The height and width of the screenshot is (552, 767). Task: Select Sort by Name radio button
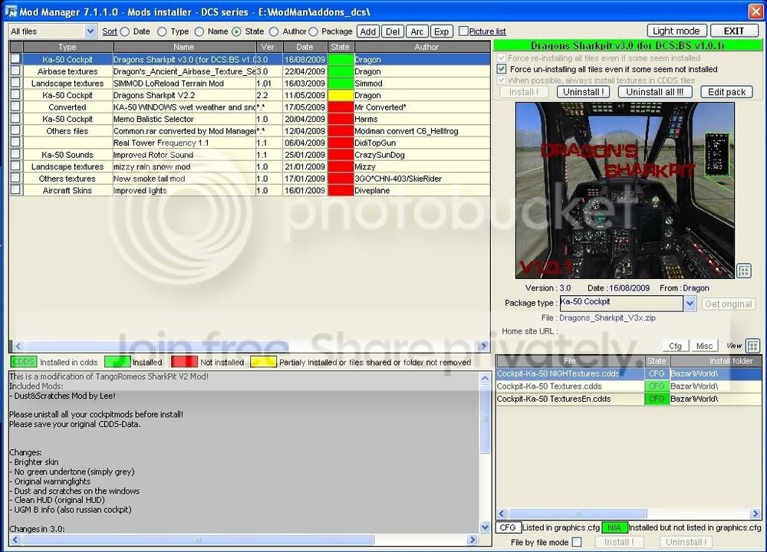click(199, 31)
